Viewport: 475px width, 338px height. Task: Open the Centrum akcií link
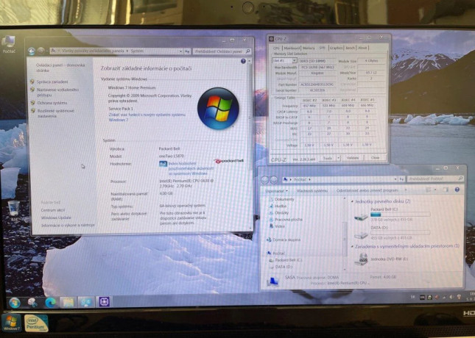pos(53,210)
